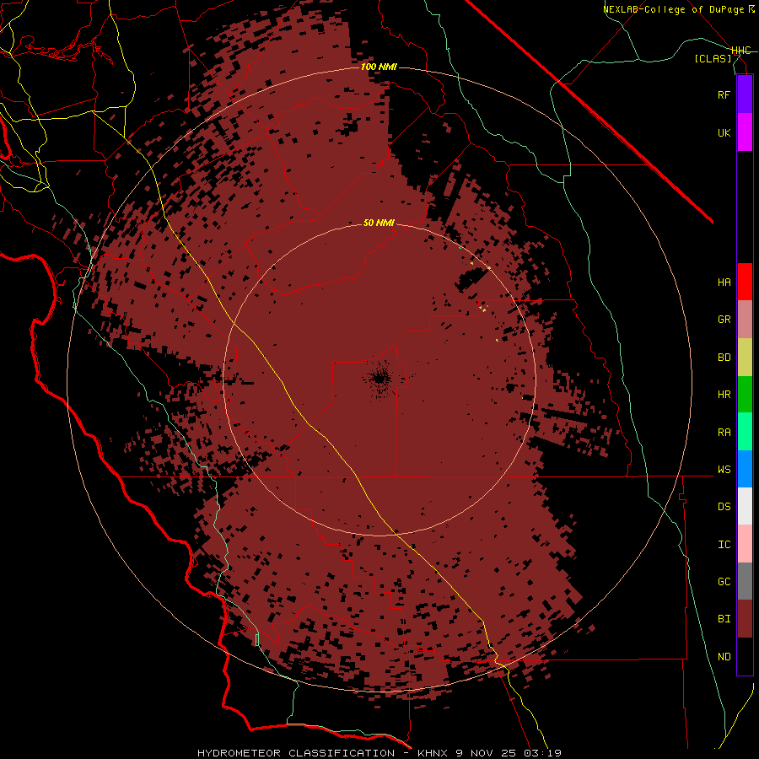Image resolution: width=759 pixels, height=759 pixels.
Task: Click the 9 NOV 25 date text
Action: (487, 753)
